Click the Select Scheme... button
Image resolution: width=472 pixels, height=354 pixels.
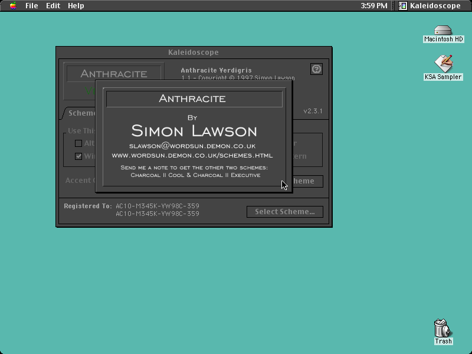click(285, 212)
